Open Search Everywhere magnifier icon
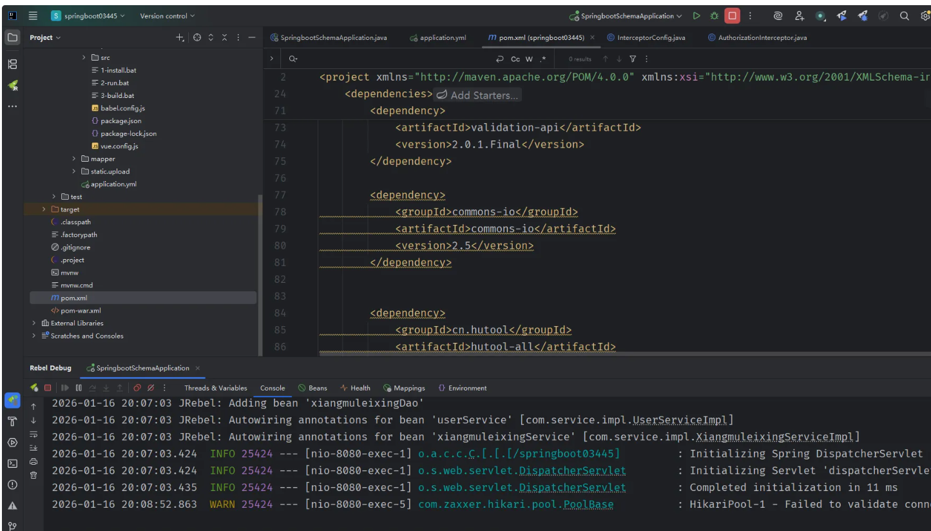This screenshot has height=531, width=931. click(905, 15)
